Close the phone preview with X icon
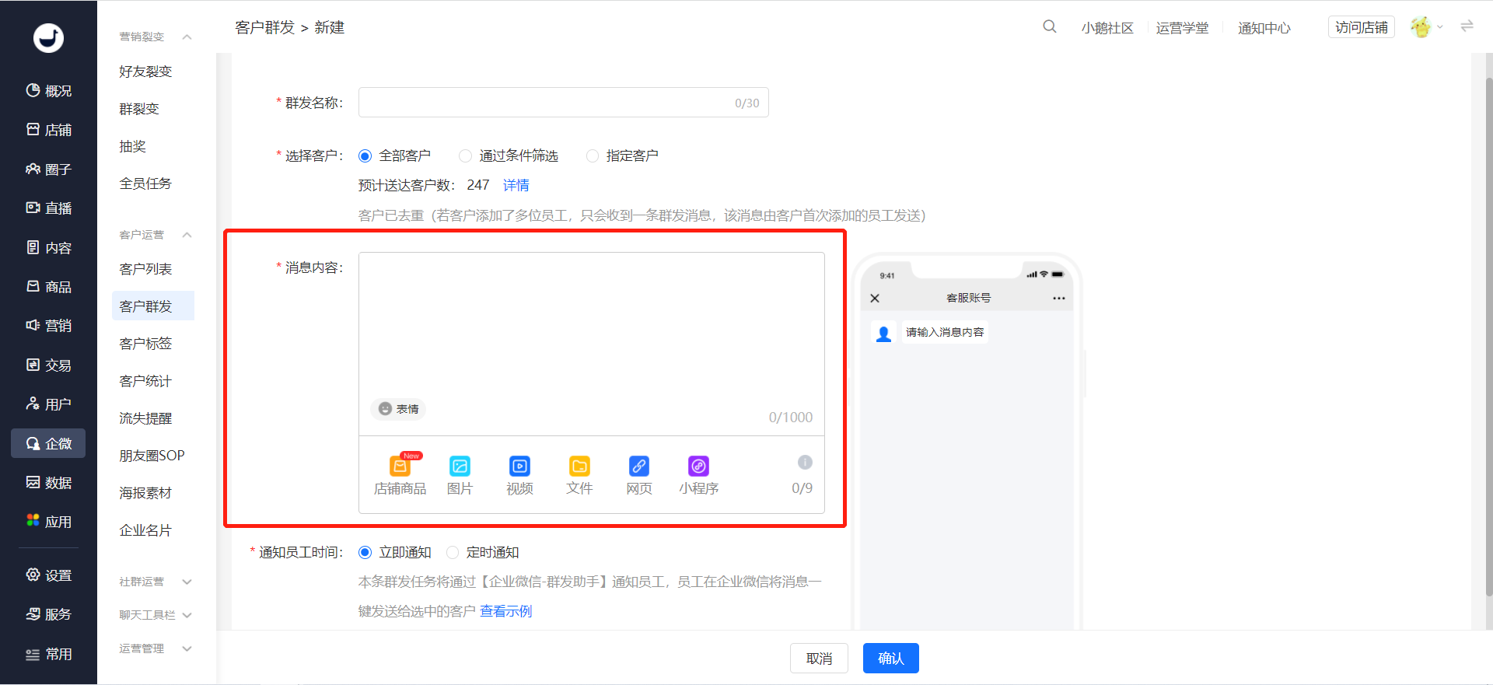 coord(875,298)
